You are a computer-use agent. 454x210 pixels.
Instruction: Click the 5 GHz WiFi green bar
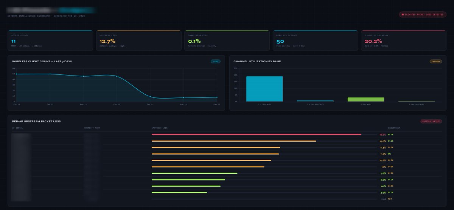coord(366,99)
